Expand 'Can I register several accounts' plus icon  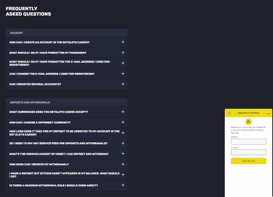click(123, 84)
